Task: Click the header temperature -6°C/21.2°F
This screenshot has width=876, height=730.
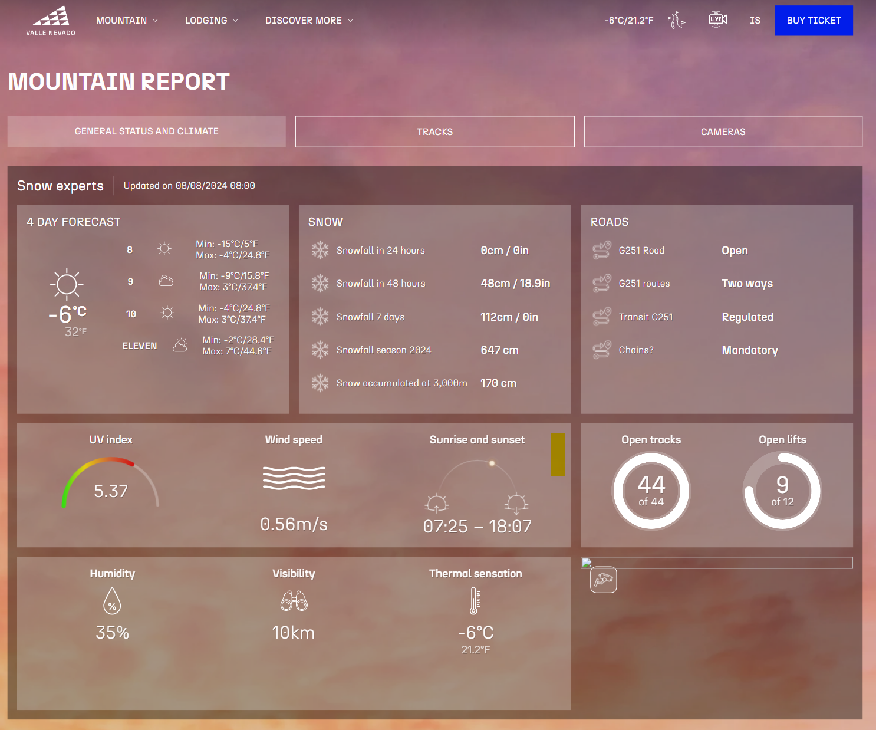Action: pos(629,20)
